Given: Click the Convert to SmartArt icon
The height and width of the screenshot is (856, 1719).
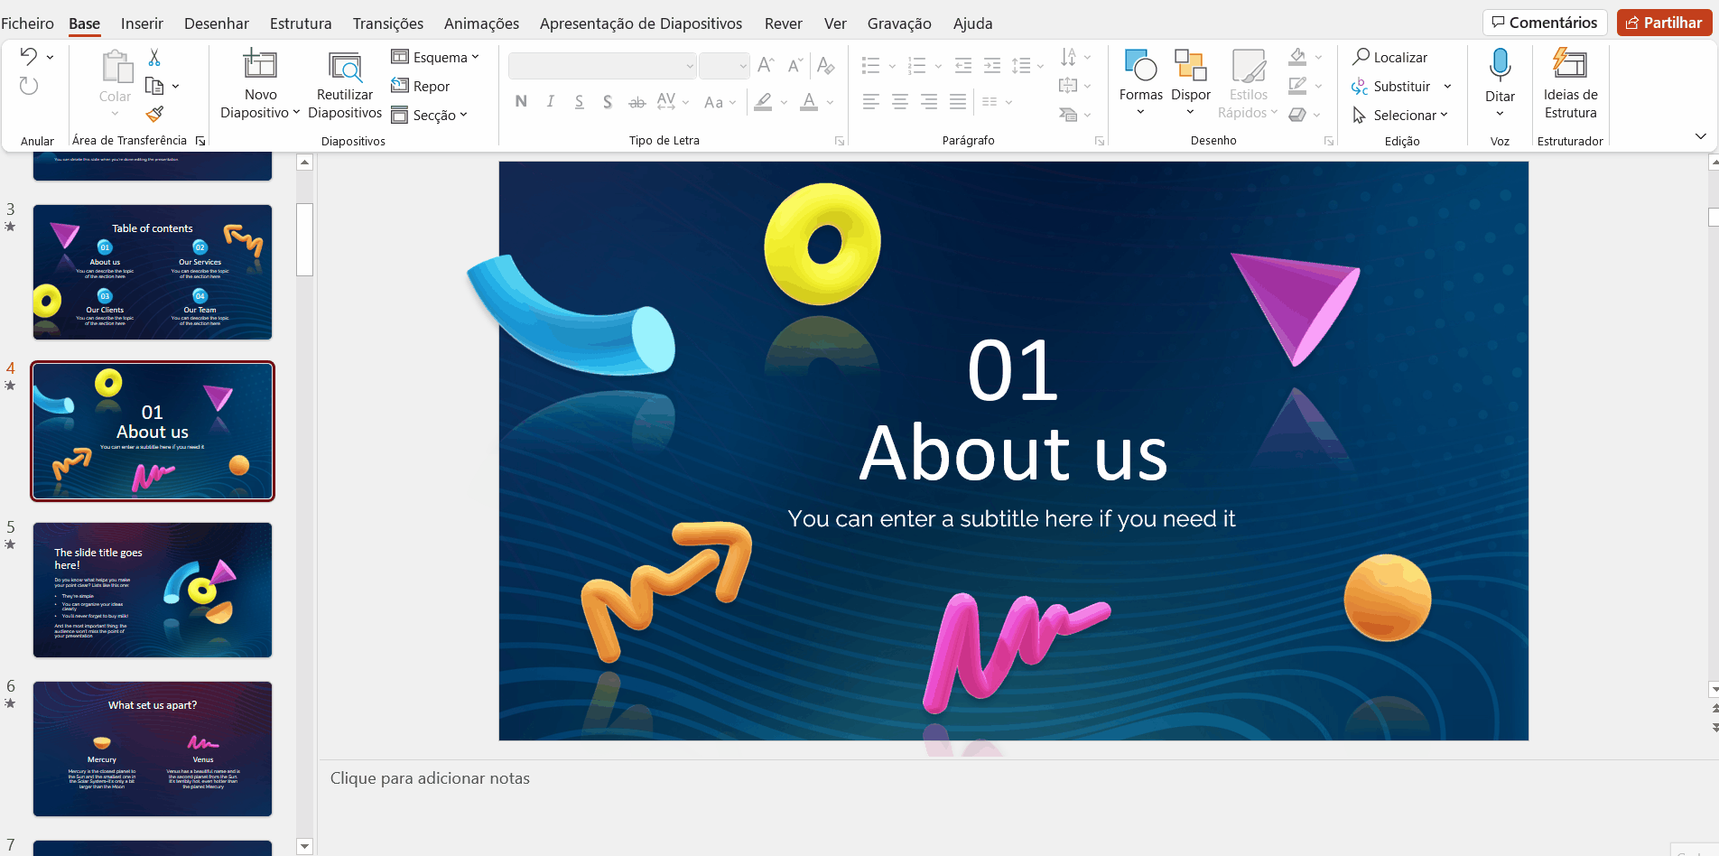Looking at the screenshot, I should [1069, 115].
